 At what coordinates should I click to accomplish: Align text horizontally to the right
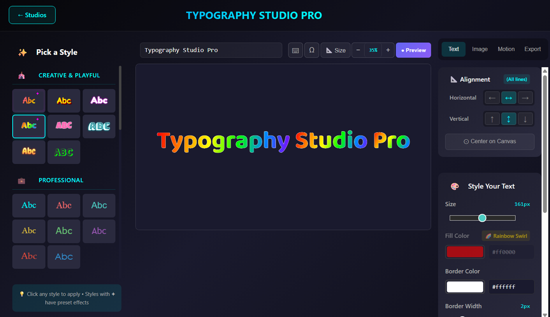525,98
